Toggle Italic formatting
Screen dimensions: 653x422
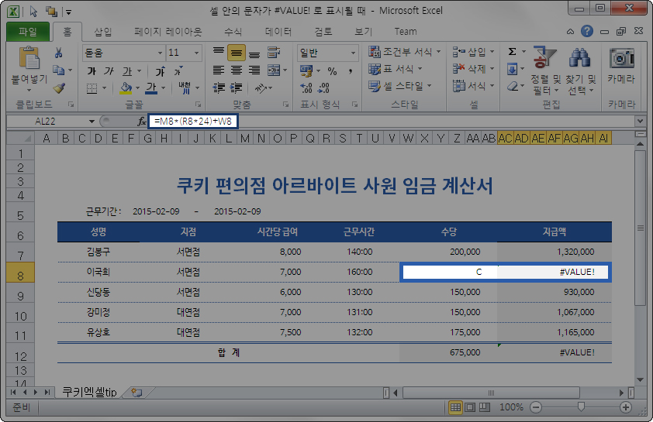pos(109,71)
